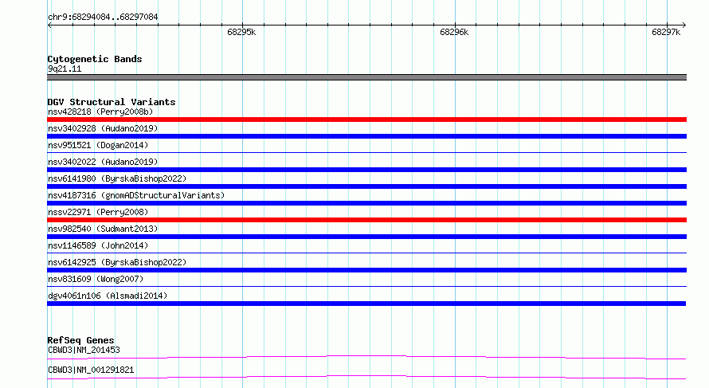The image size is (709, 388).
Task: Select the nsv3402928 (Audano2019) label
Action: (103, 128)
